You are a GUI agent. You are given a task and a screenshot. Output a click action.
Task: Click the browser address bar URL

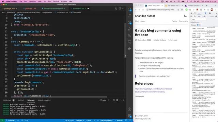tap(162, 9)
